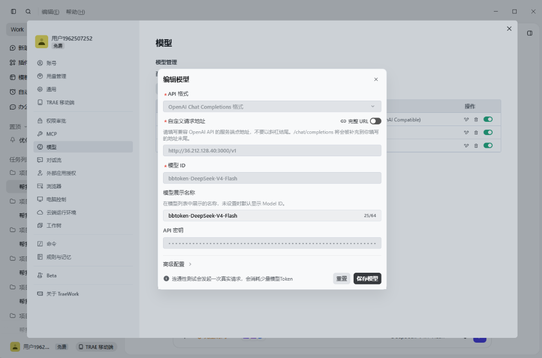The image size is (542, 358).
Task: Expand the 高级配置 section
Action: pyautogui.click(x=177, y=264)
